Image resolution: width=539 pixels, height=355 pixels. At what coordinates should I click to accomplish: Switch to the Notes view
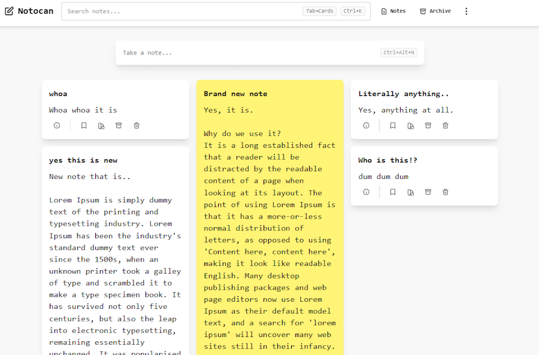[393, 11]
